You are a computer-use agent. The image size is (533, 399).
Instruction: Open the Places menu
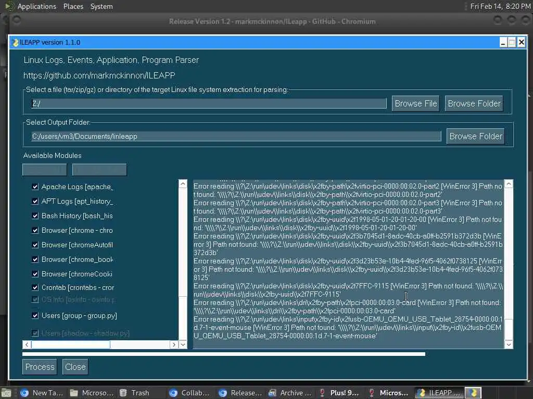[x=73, y=6]
